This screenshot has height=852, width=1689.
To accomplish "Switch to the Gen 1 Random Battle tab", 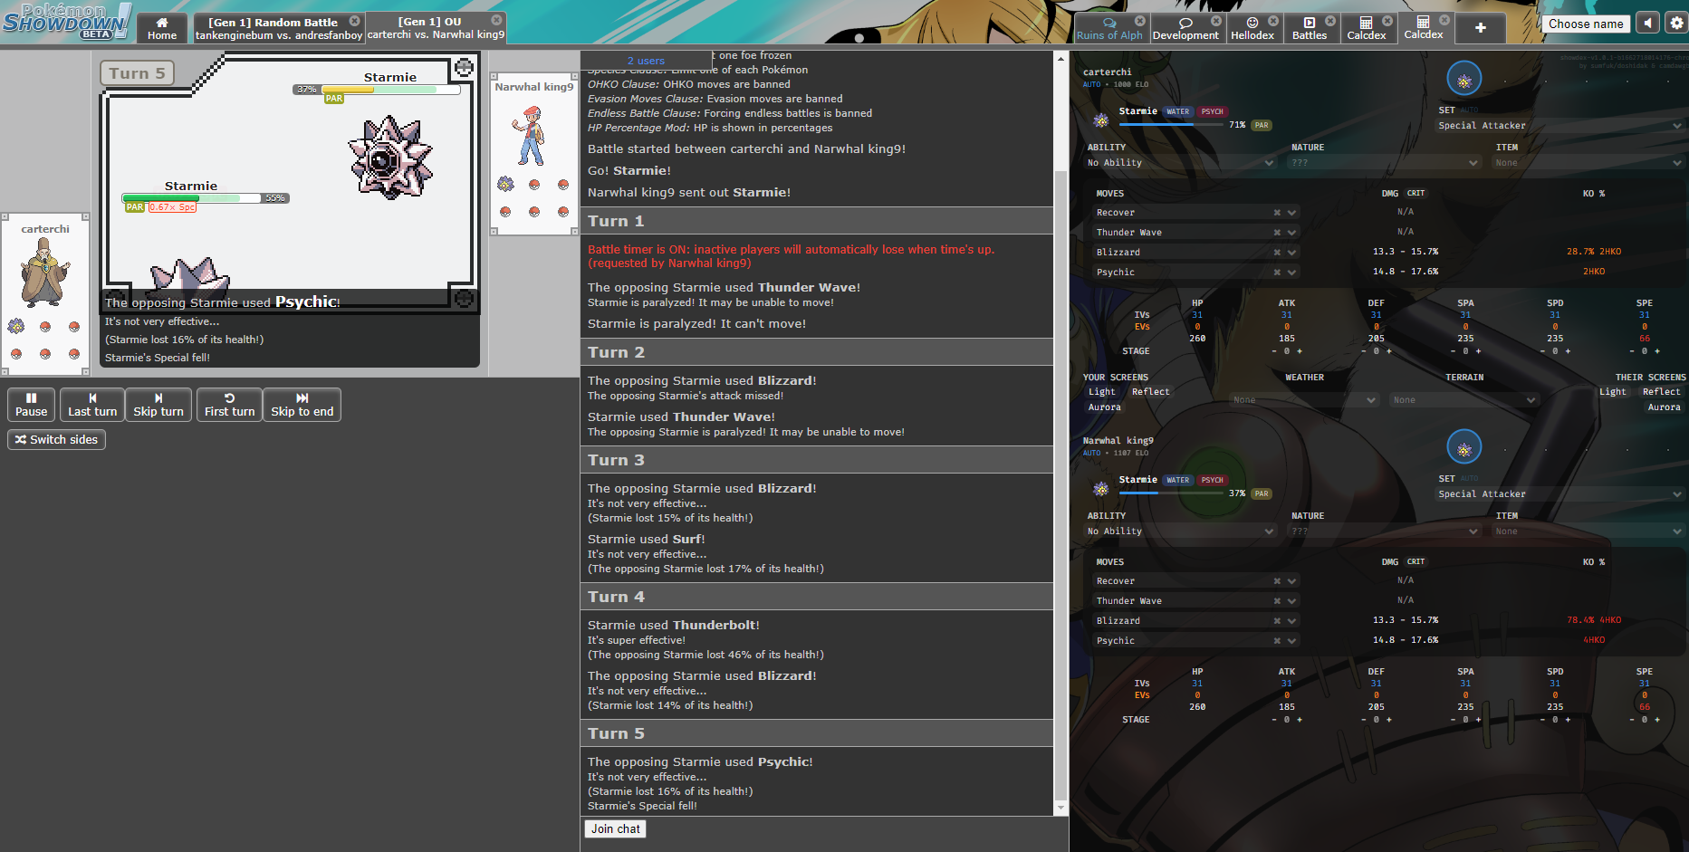I will [278, 28].
